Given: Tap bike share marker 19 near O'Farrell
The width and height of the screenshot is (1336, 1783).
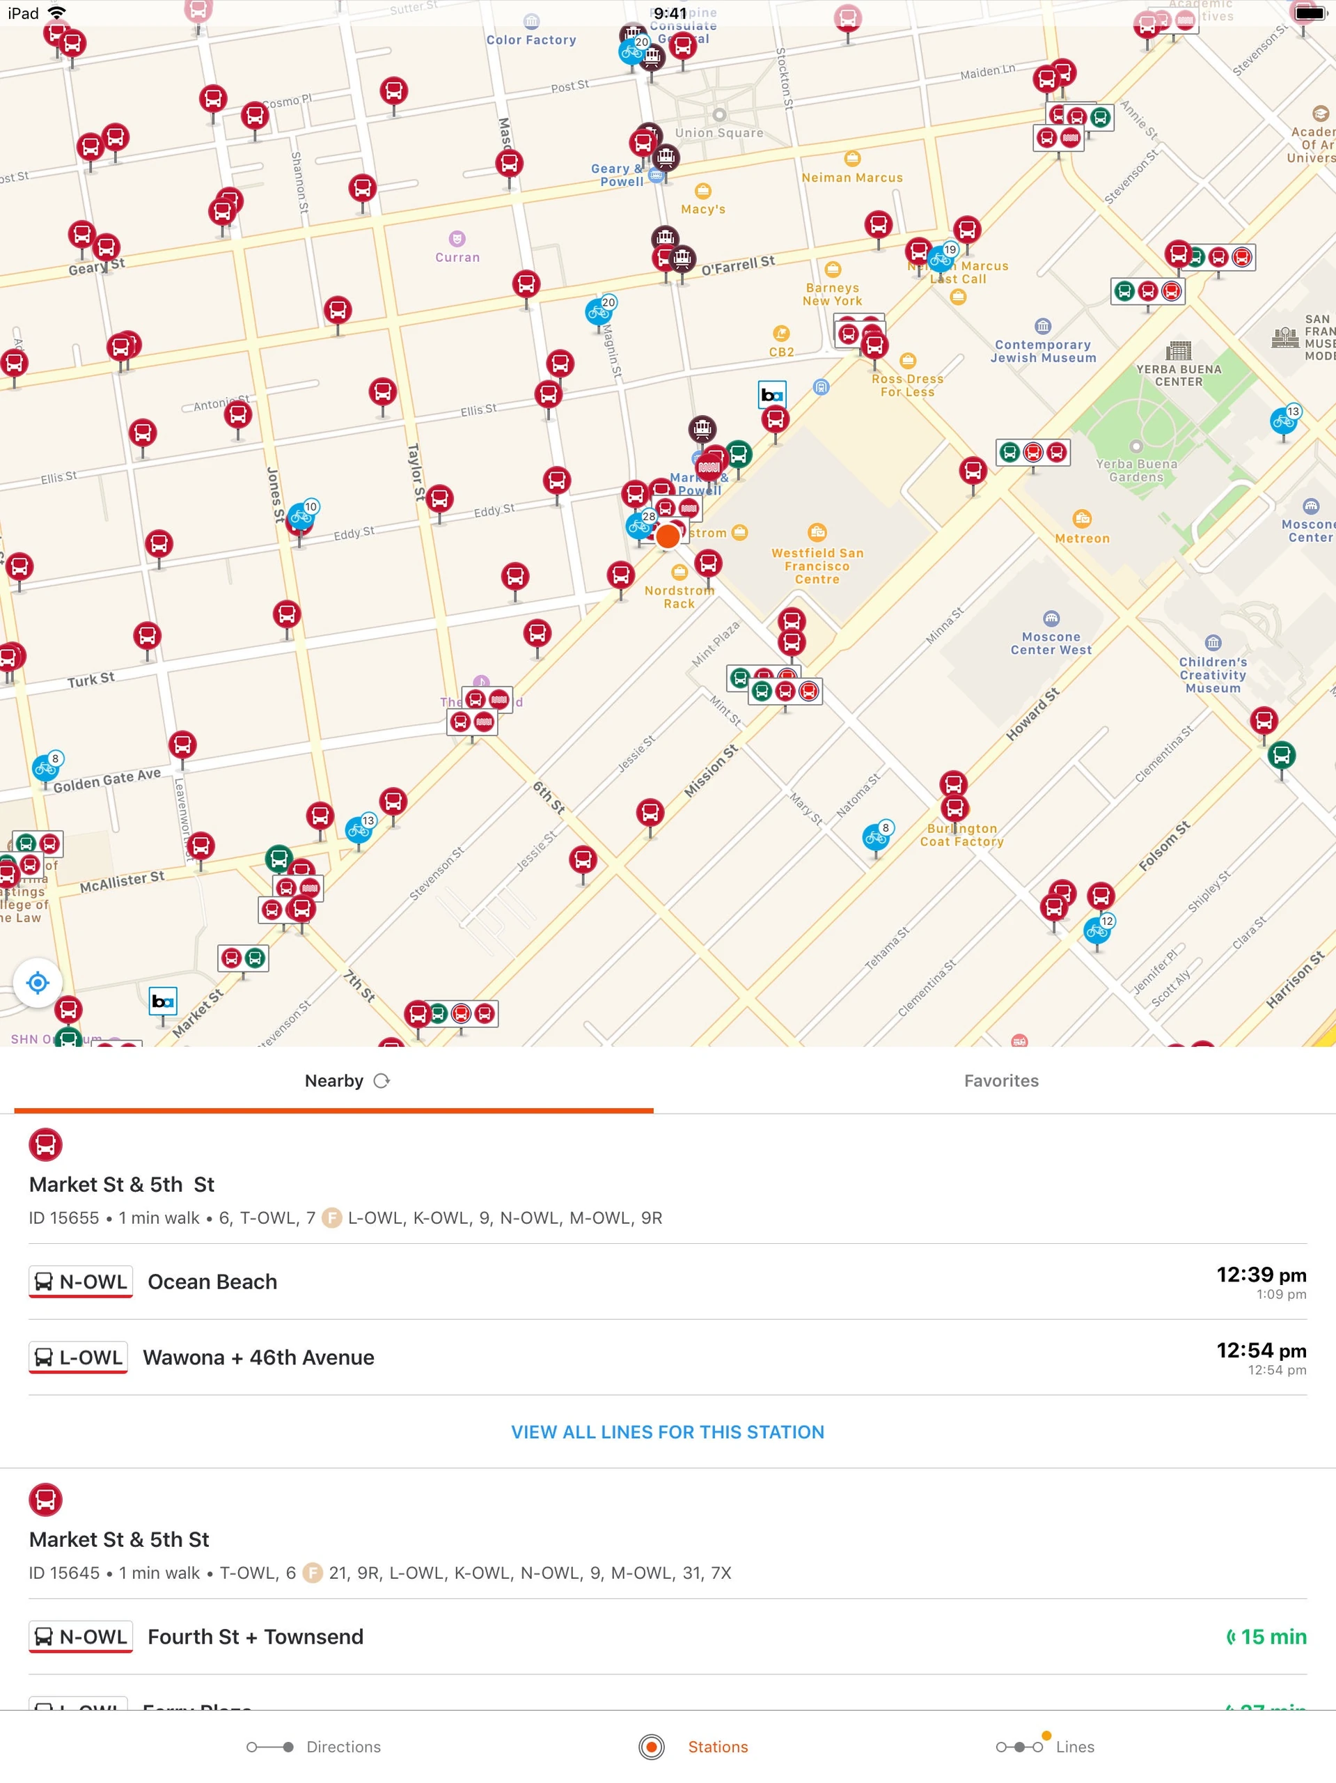Looking at the screenshot, I should (941, 258).
